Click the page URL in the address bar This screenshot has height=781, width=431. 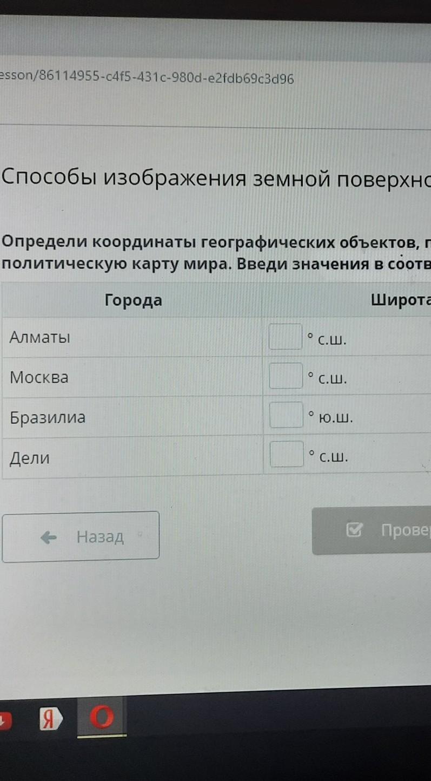pos(147,79)
